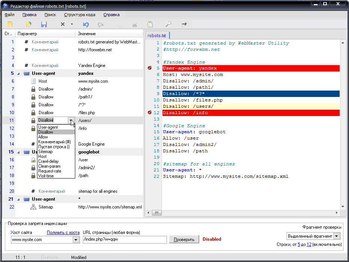Choose Crawl-delay from the parameter list
Screen dimensions: 349x262
point(48,161)
